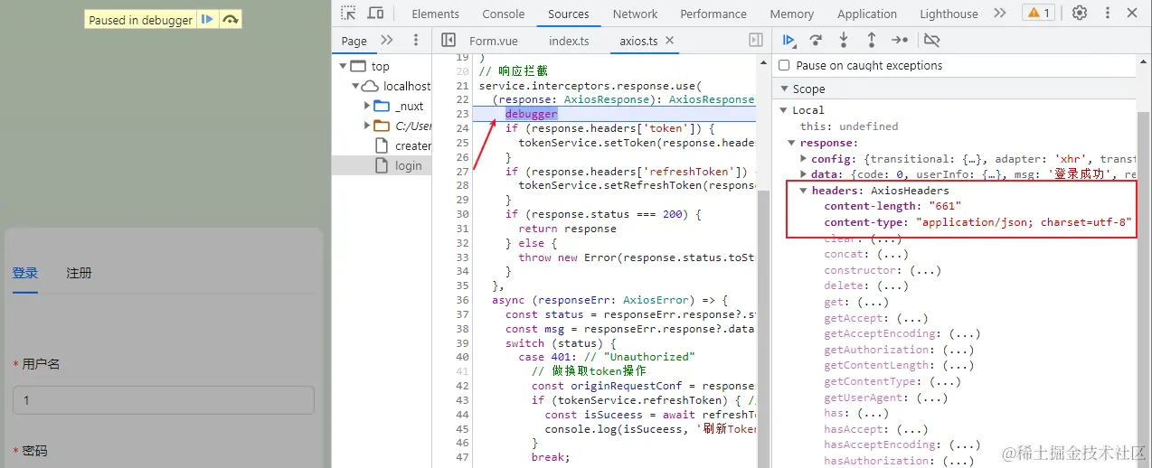Close DevTools with the X button
This screenshot has height=468, width=1152.
pyautogui.click(x=1132, y=14)
